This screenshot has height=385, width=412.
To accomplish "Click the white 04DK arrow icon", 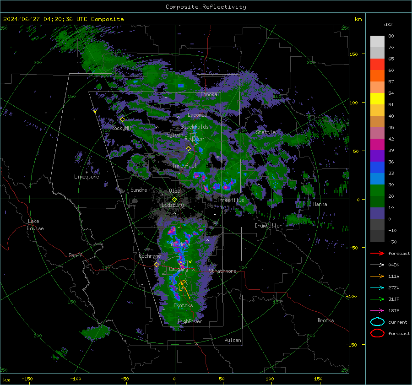I will pos(377,265).
